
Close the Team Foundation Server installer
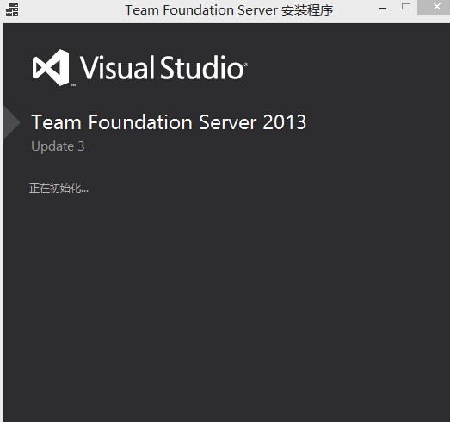(x=436, y=7)
